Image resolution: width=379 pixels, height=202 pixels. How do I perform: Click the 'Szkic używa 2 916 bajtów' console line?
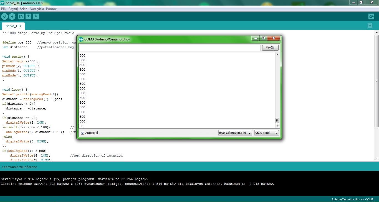[74, 179]
